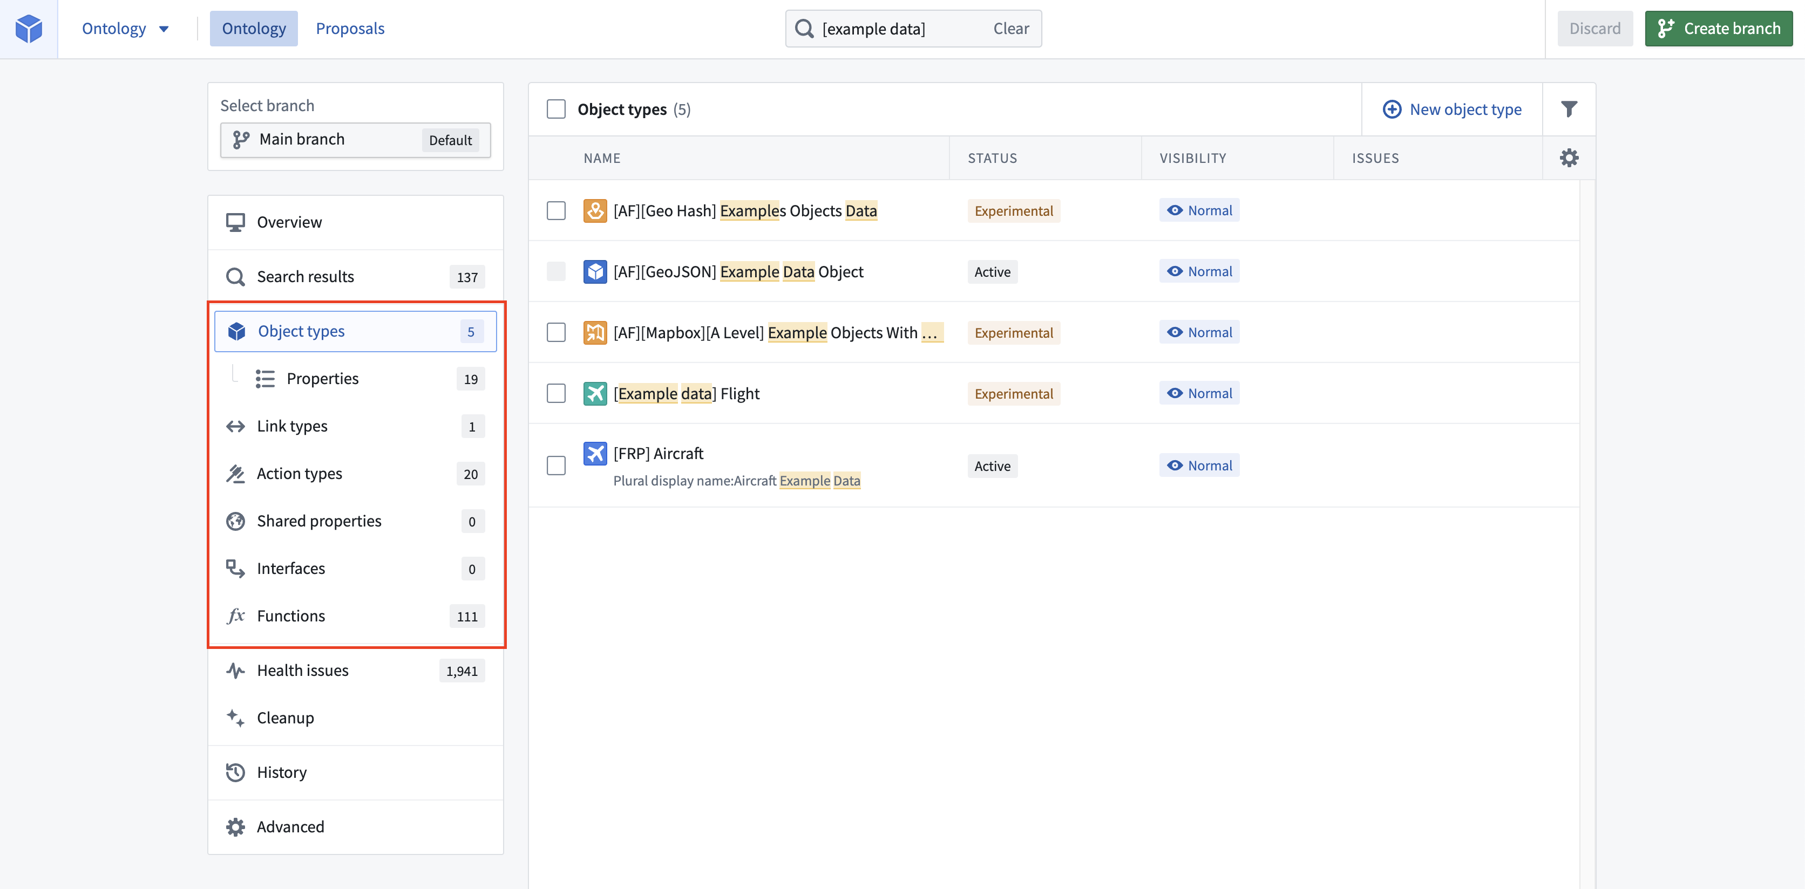Open the Overview section
Image resolution: width=1805 pixels, height=889 pixels.
tap(355, 223)
